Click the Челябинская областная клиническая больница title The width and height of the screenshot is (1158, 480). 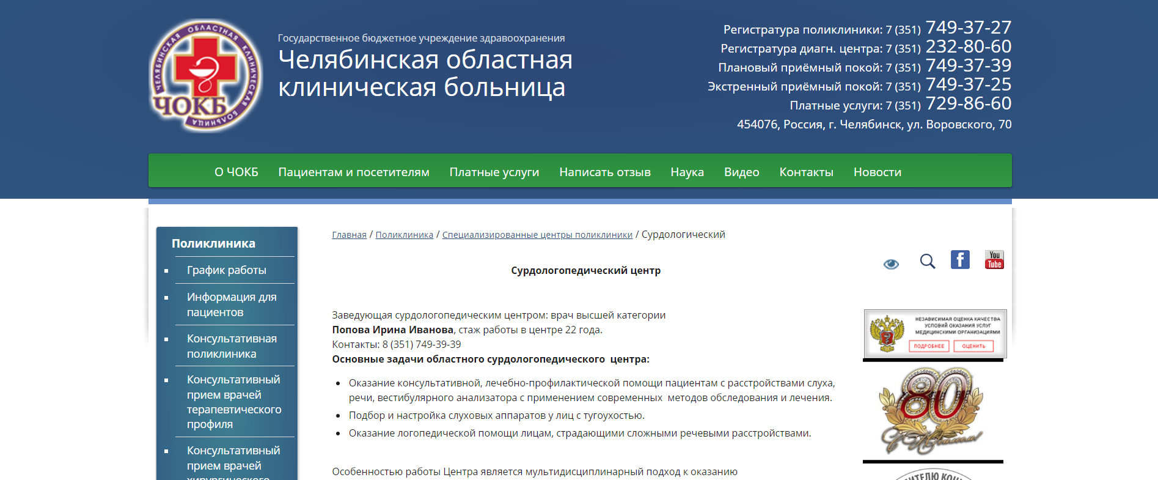tap(425, 73)
